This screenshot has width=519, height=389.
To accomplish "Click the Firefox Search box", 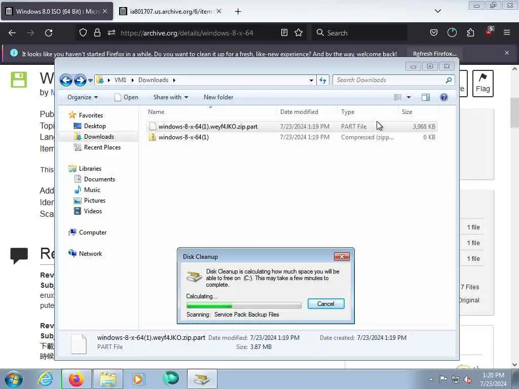I will click(359, 33).
